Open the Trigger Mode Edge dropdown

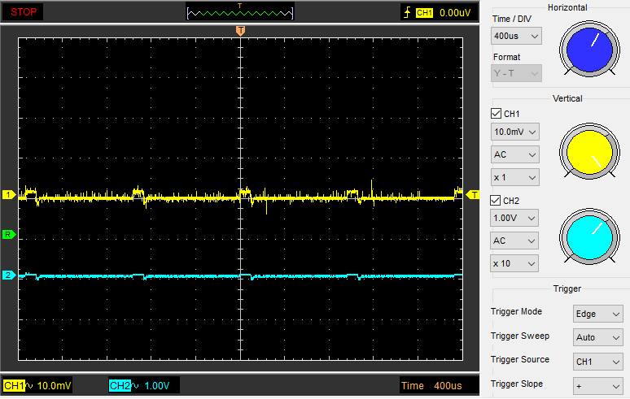pos(598,314)
